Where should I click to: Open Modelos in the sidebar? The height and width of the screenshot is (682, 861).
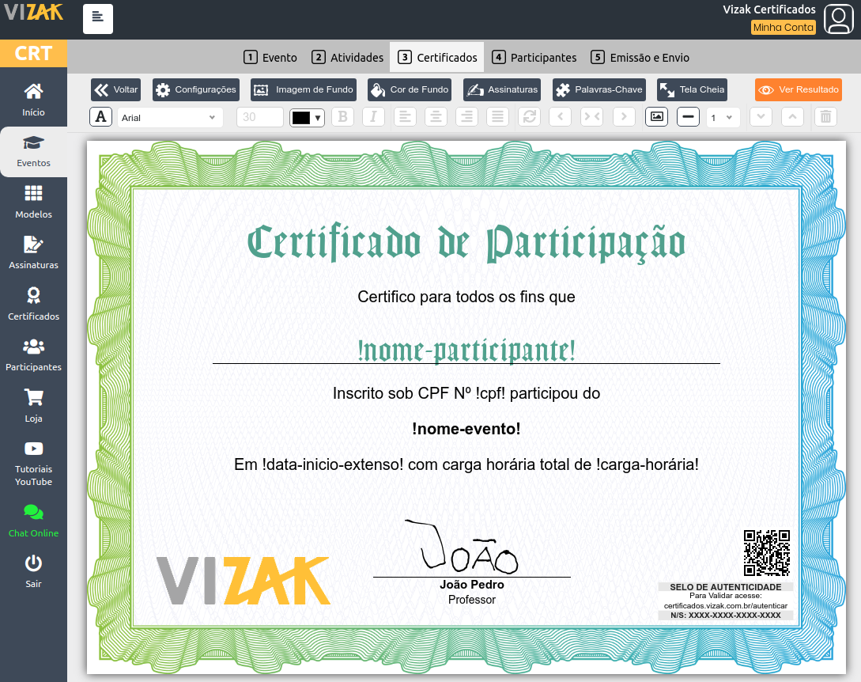click(x=33, y=203)
